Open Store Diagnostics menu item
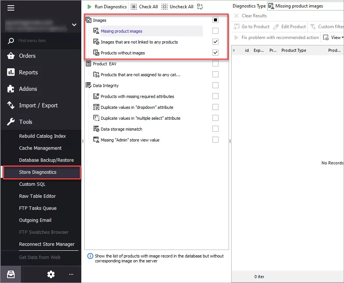This screenshot has height=283, width=344. [42, 172]
